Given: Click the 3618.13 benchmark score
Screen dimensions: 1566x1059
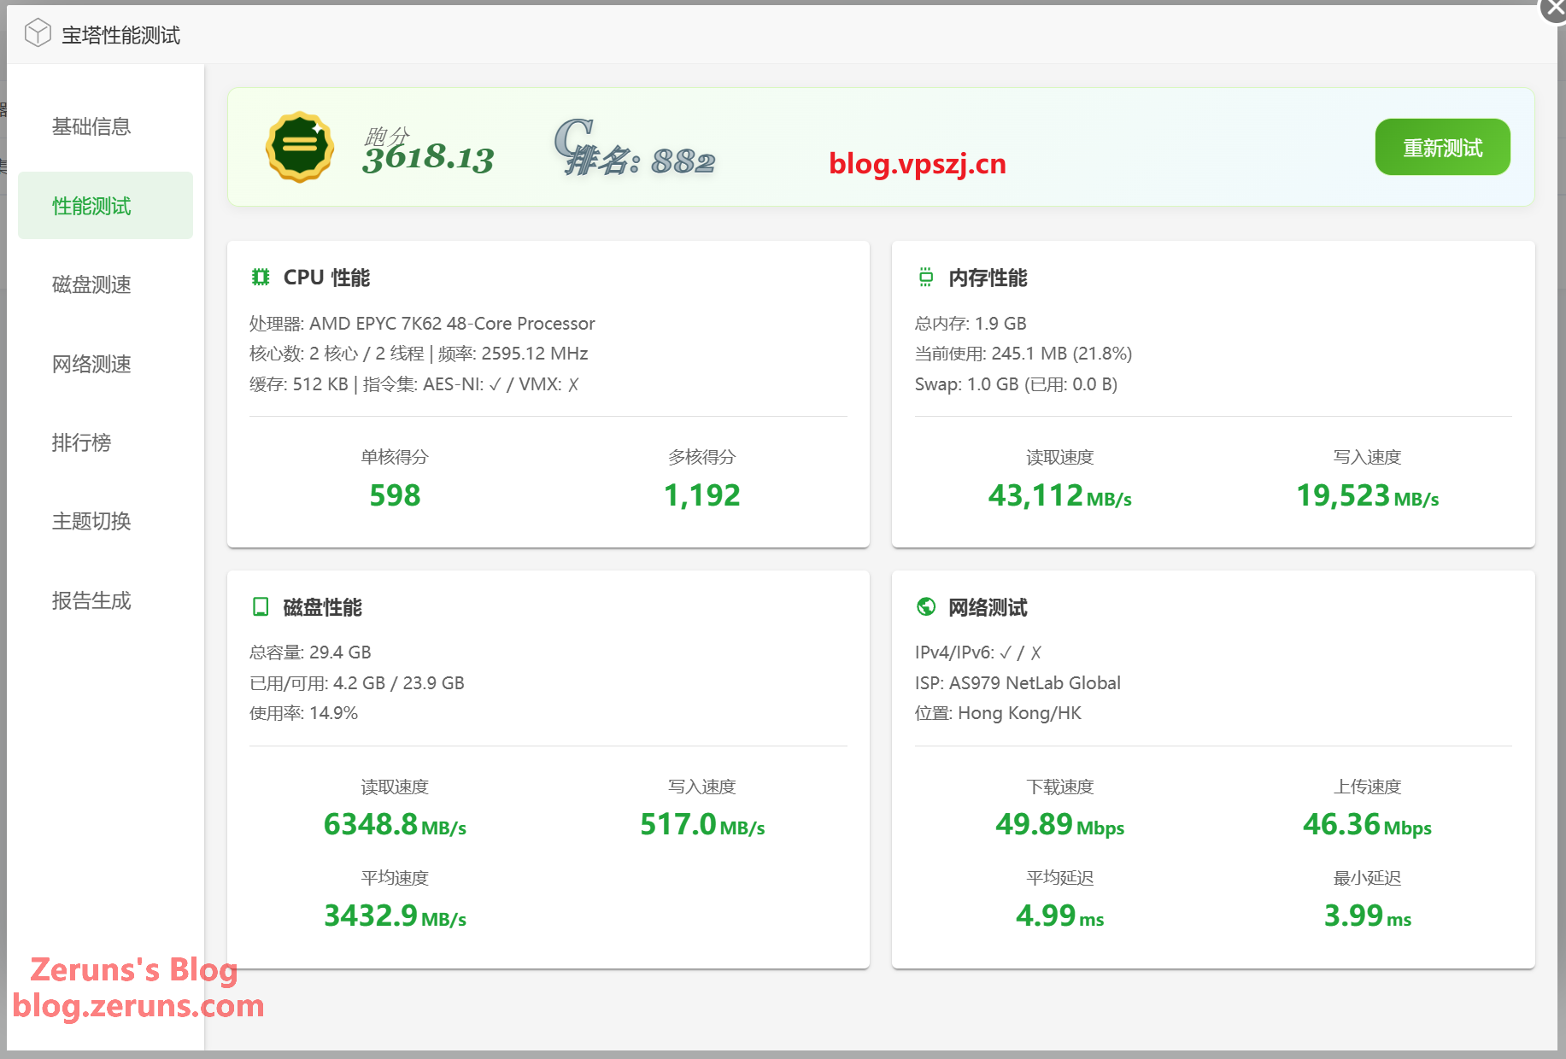Looking at the screenshot, I should tap(428, 157).
